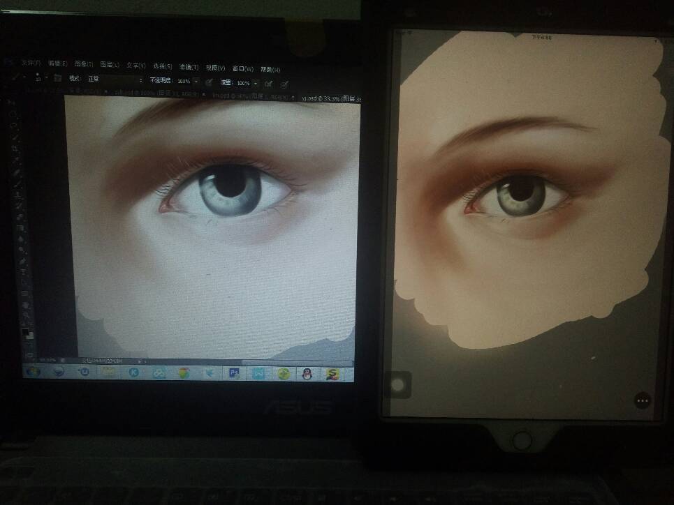Change screen mode at toolbox bottom
Screen dimensions: 674x505
click(x=29, y=356)
